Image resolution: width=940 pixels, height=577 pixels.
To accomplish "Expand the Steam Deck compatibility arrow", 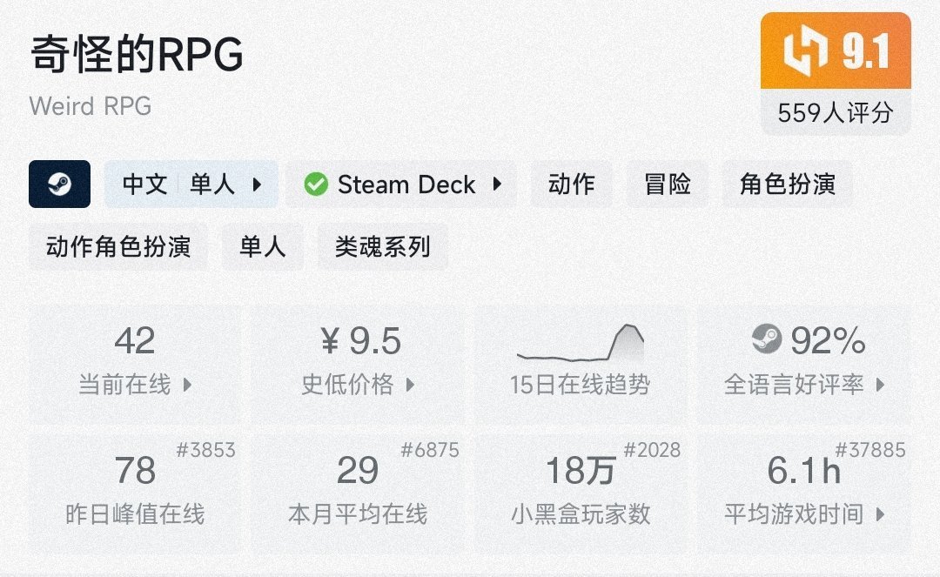I will (x=497, y=185).
